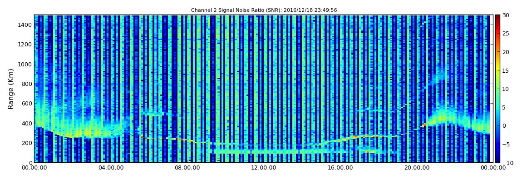The width and height of the screenshot is (522, 185).
Task: Click the colorbar's −10 value label
Action: tap(507, 162)
